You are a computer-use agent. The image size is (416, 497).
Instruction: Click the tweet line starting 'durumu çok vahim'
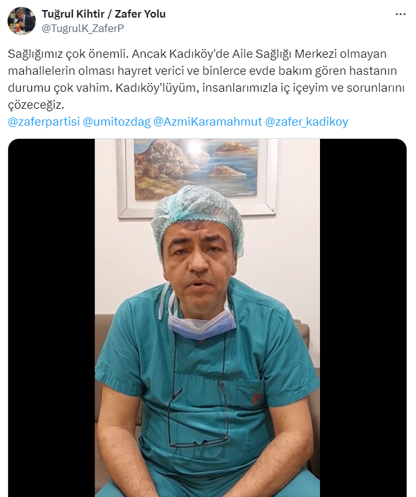click(206, 88)
